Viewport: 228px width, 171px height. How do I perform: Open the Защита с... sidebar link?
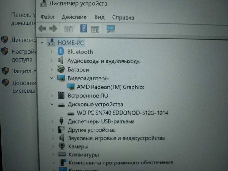[x=24, y=71]
